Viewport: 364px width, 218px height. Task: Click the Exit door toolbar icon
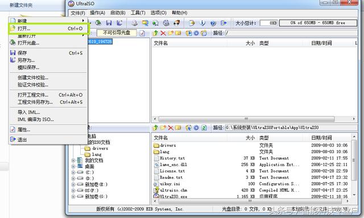pos(224,23)
